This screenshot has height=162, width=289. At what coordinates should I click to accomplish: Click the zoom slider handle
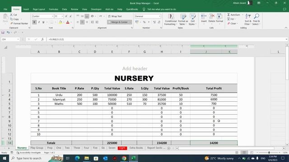269,153
